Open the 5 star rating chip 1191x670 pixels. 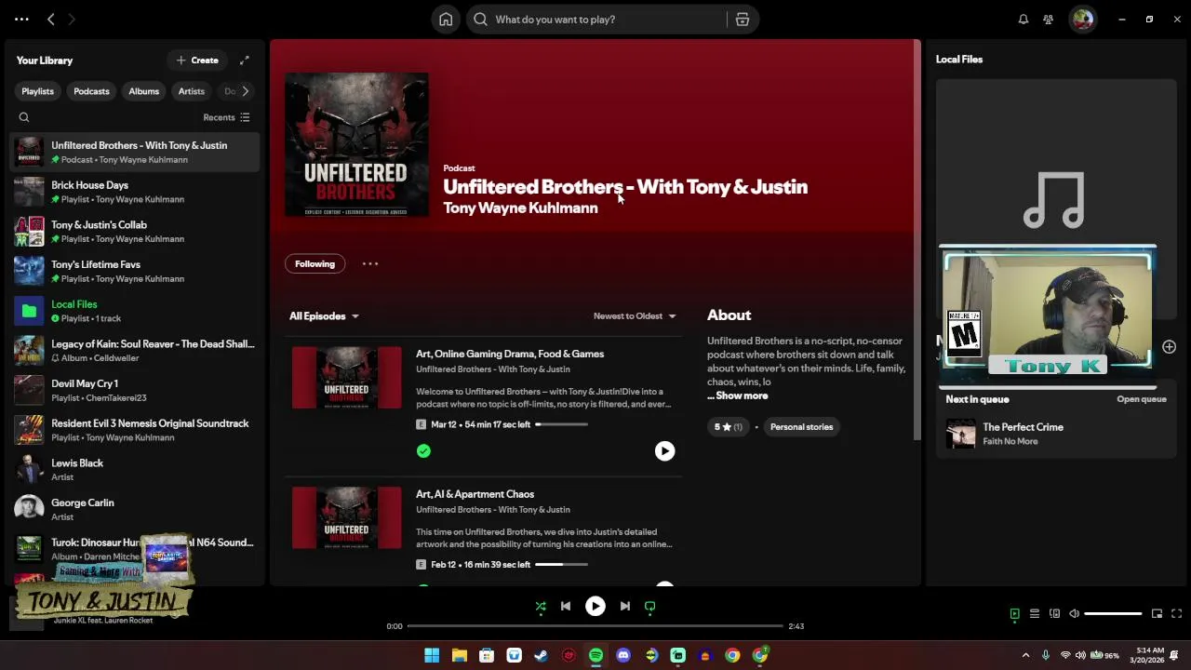pyautogui.click(x=728, y=427)
